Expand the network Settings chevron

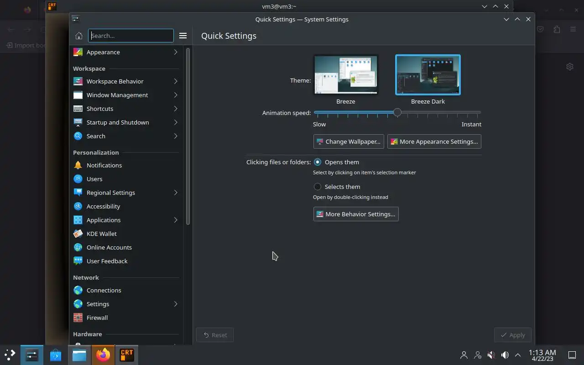point(176,304)
